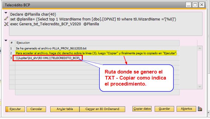Open the bar chart icon beside Abiertos
Viewport: 210px width, 119px height.
click(x=200, y=109)
